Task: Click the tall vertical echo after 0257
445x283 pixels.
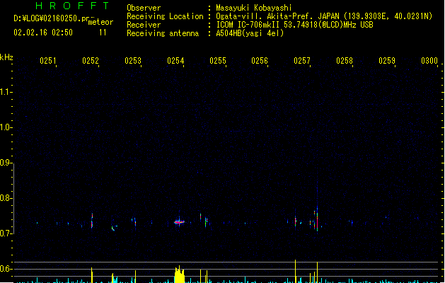Action: [317, 216]
